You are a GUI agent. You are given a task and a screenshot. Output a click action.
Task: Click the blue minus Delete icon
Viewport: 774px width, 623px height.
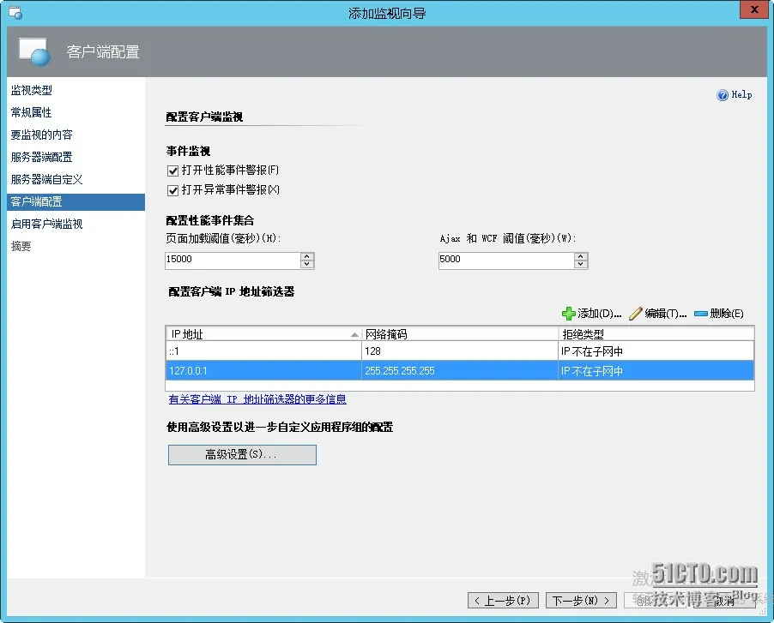click(x=701, y=314)
